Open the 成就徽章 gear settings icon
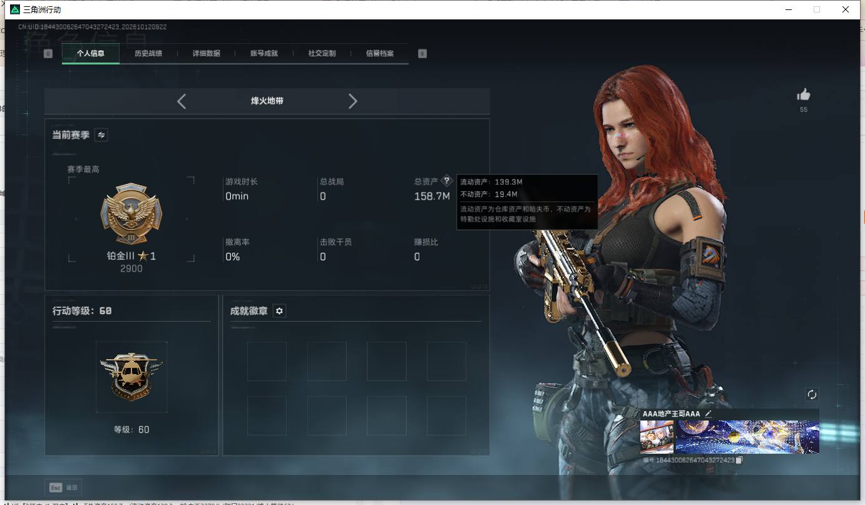Screen dimensions: 865x505 (279, 311)
